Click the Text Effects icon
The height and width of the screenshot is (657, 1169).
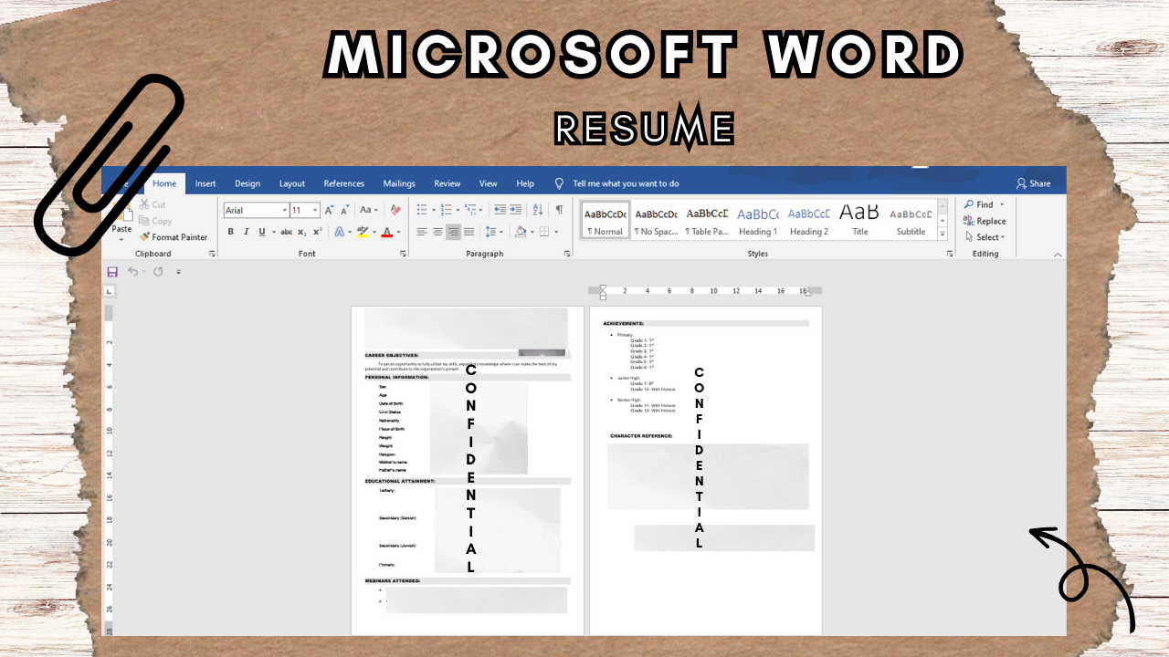click(x=340, y=232)
